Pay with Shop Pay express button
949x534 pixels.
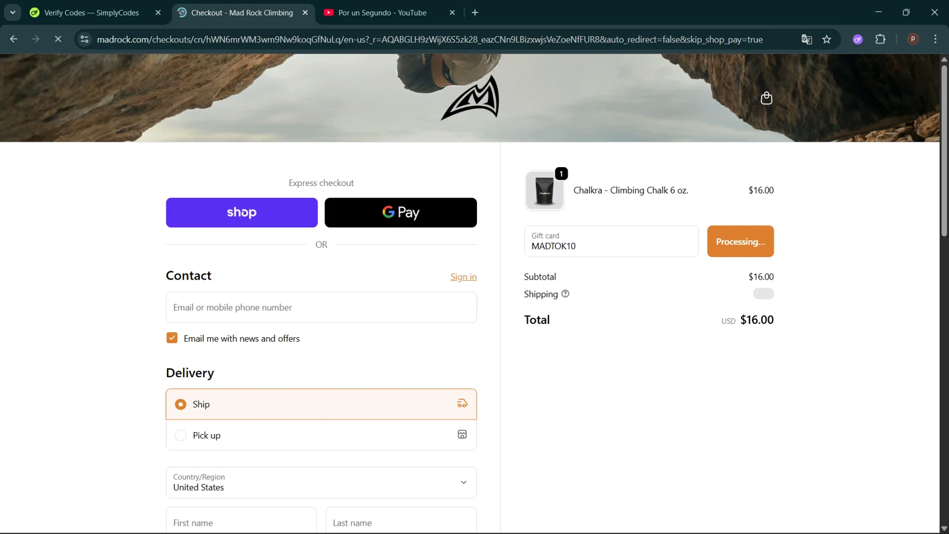[242, 213]
